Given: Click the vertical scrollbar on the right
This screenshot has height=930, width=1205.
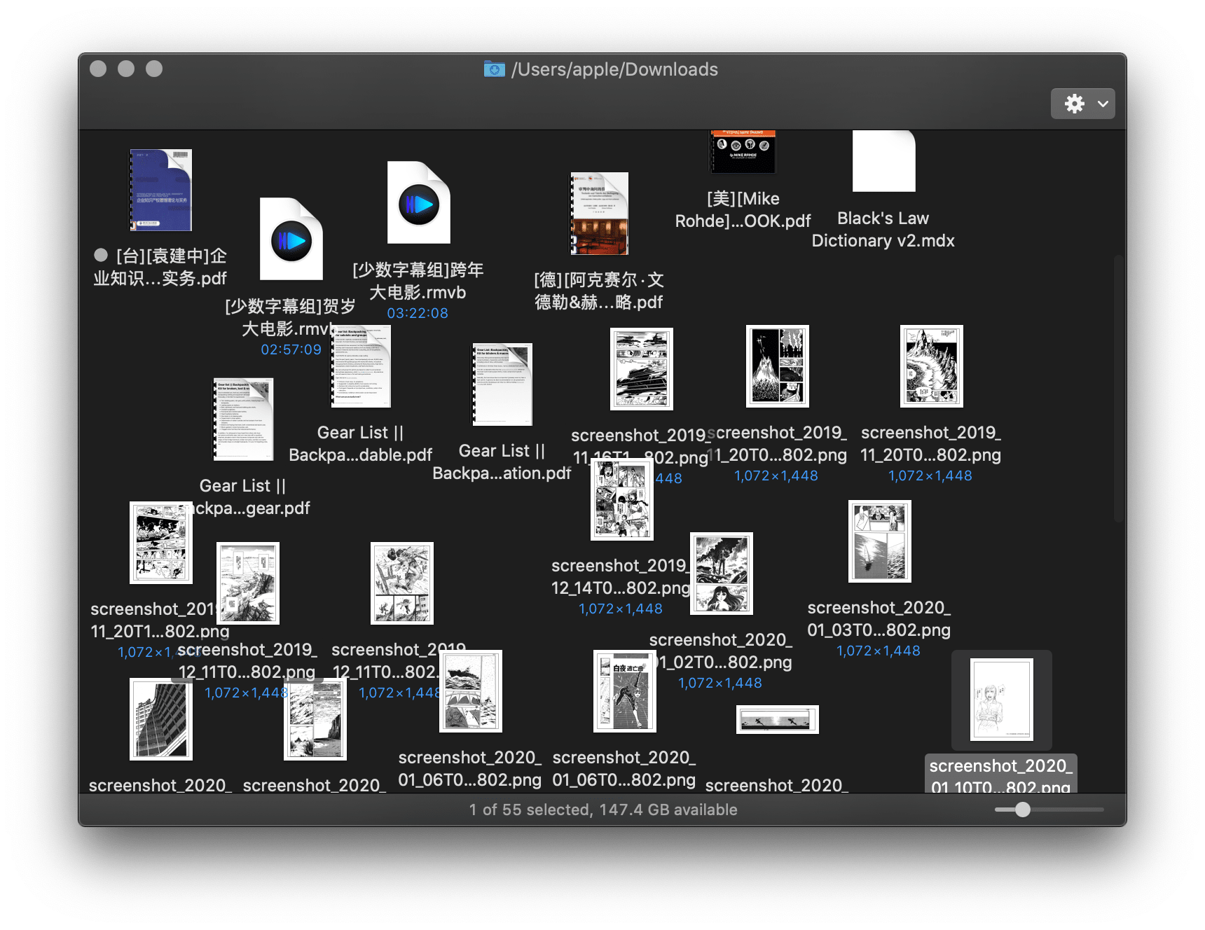Looking at the screenshot, I should click(1119, 389).
